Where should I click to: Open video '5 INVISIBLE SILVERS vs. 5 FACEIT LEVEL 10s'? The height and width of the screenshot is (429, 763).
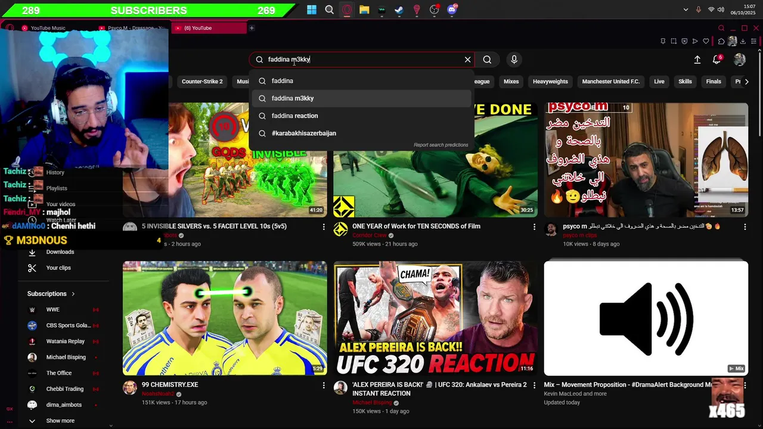(x=225, y=160)
